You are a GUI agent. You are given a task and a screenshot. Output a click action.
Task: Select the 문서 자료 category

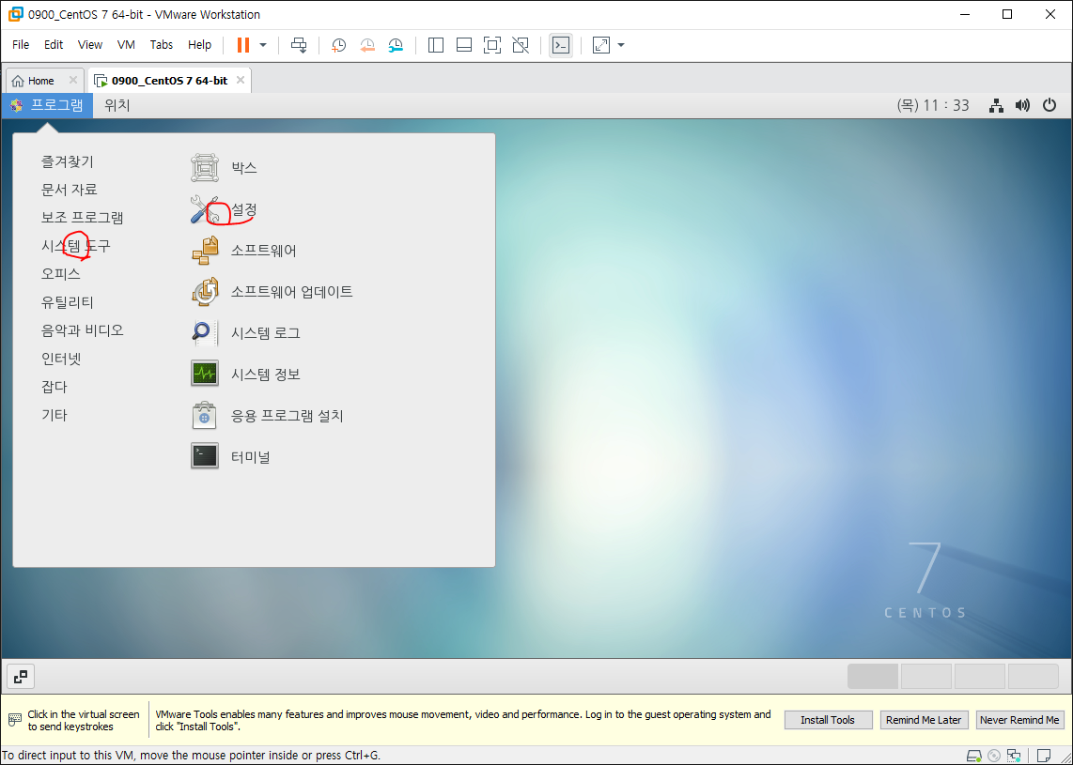pos(70,190)
